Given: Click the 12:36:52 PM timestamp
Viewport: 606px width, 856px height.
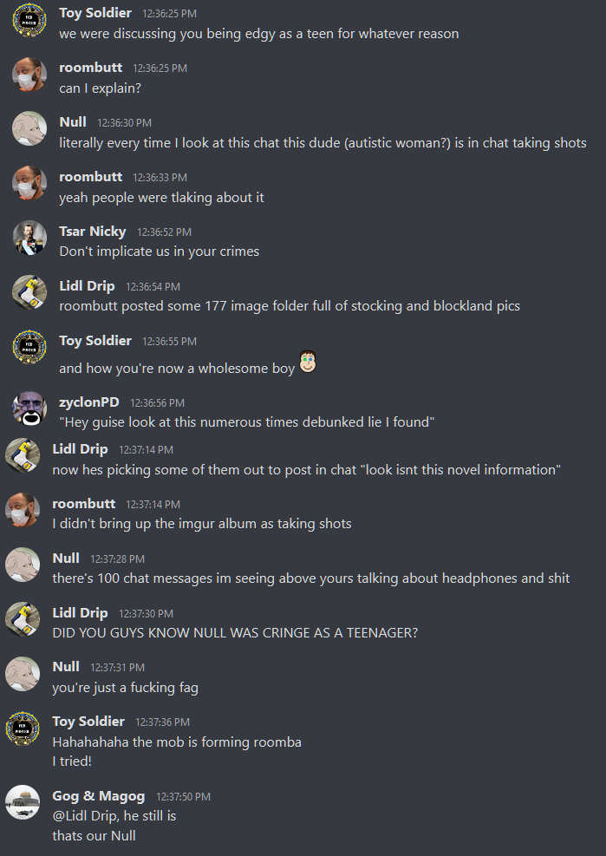Looking at the screenshot, I should (165, 232).
